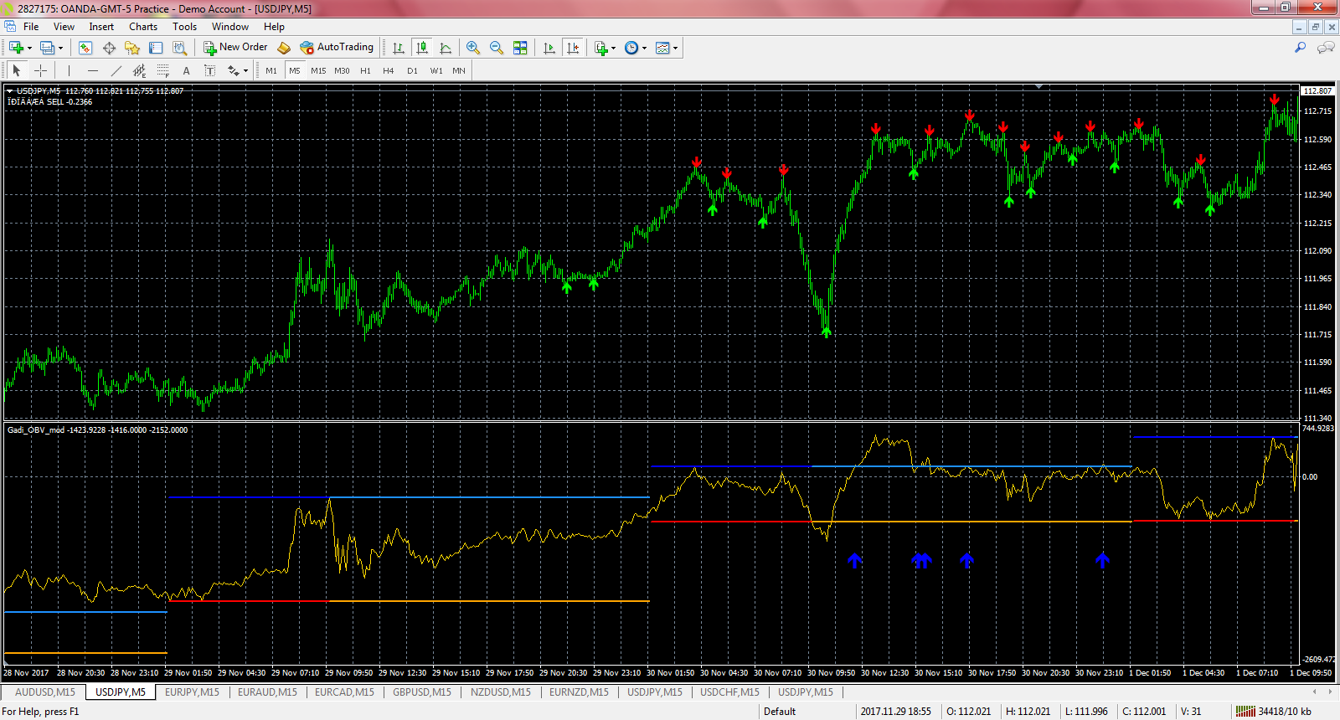
Task: Switch to the AUDUSD,M15 chart tab
Action: pyautogui.click(x=45, y=692)
